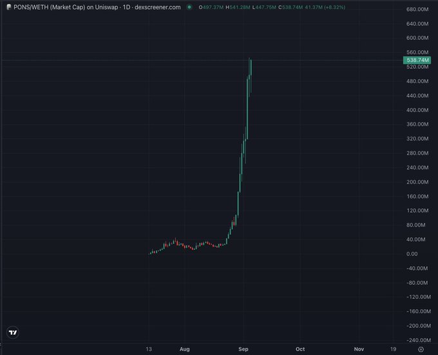The image size is (438, 355).
Task: Click the TradingView logo icon
Action: coord(13,332)
